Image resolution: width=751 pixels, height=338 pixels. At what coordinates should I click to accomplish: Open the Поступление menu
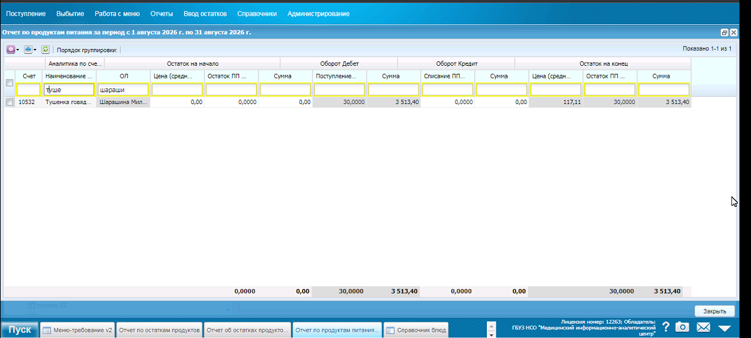26,14
